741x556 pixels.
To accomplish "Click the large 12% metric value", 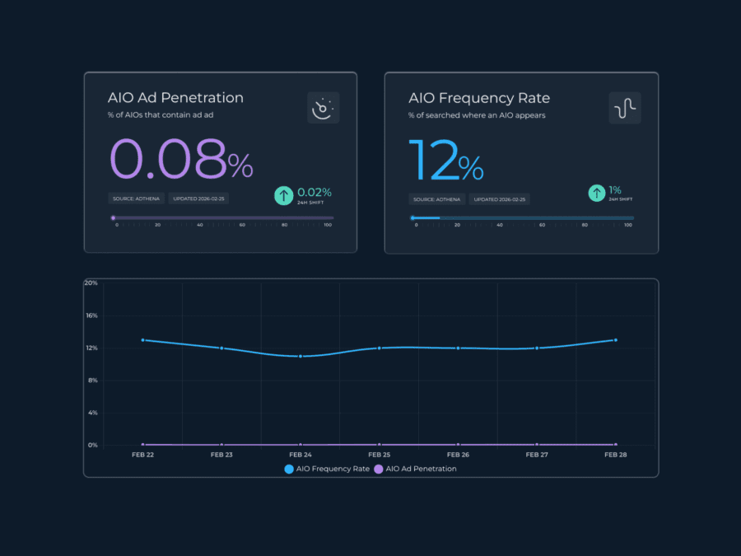I will tap(445, 158).
